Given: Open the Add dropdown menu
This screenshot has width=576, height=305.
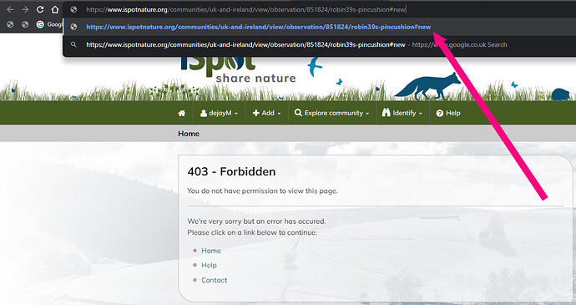Looking at the screenshot, I should click(x=266, y=114).
